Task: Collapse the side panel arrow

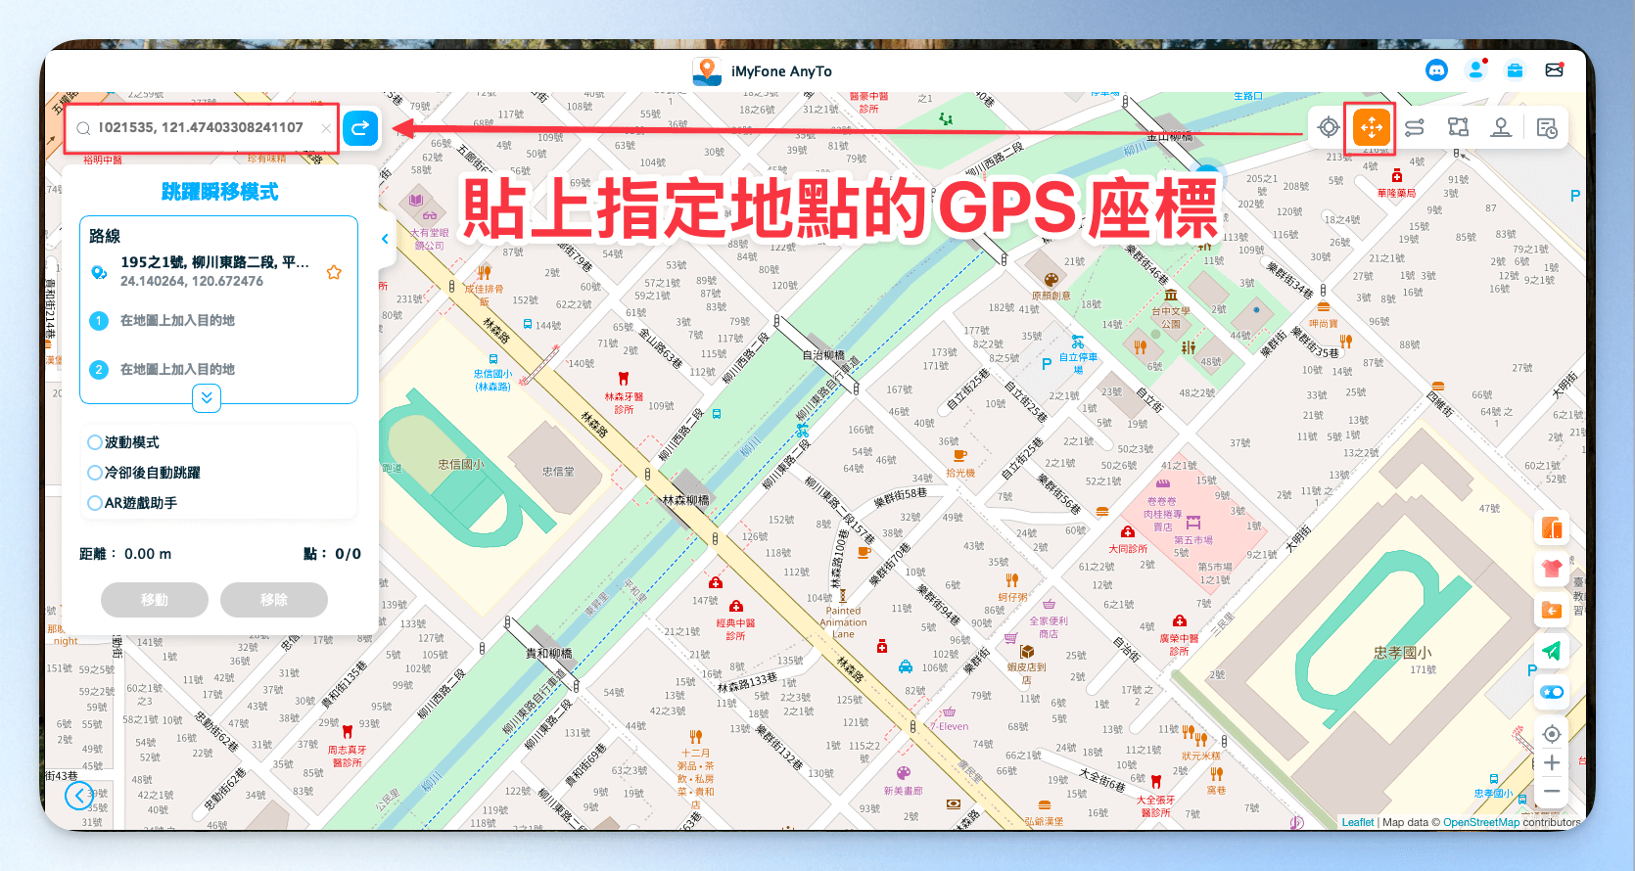Action: coord(385,239)
